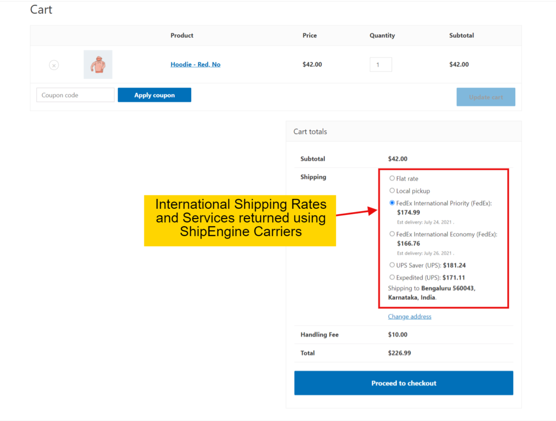
Task: Click the Hoodie product thumbnail image
Action: (98, 64)
